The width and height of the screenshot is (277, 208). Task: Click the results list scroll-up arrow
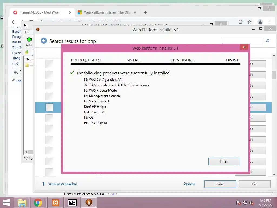274,56
